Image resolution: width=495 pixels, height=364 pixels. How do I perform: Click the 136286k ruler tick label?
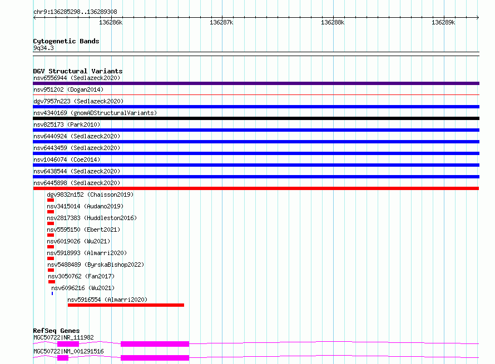coord(111,23)
